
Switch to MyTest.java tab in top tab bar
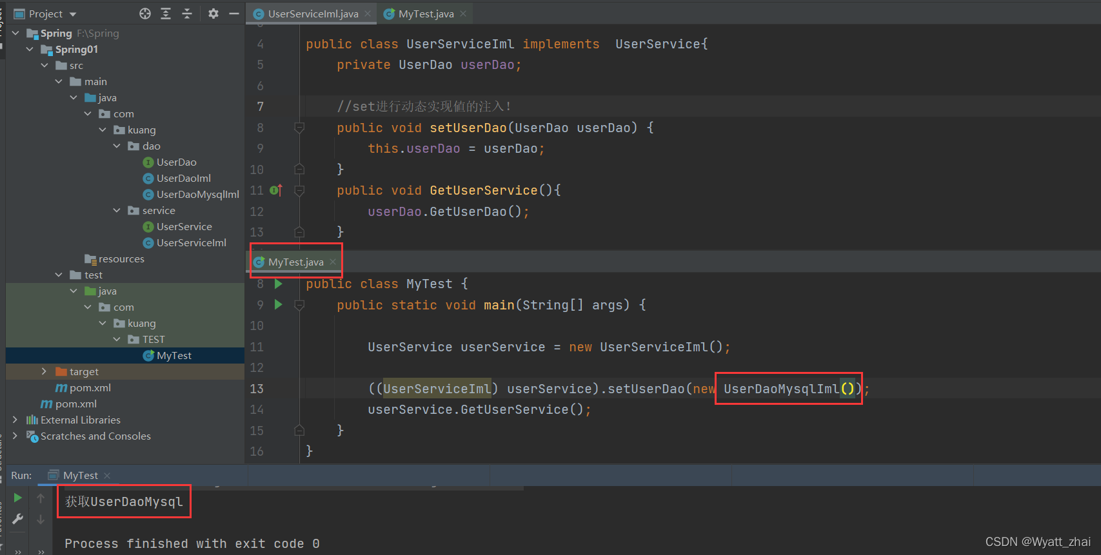426,14
